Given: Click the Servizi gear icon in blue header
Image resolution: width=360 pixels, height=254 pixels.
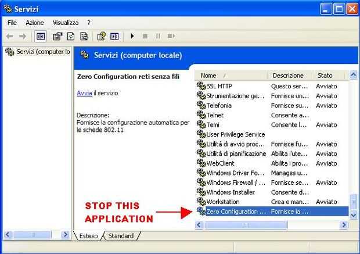Looking at the screenshot, I should point(85,55).
